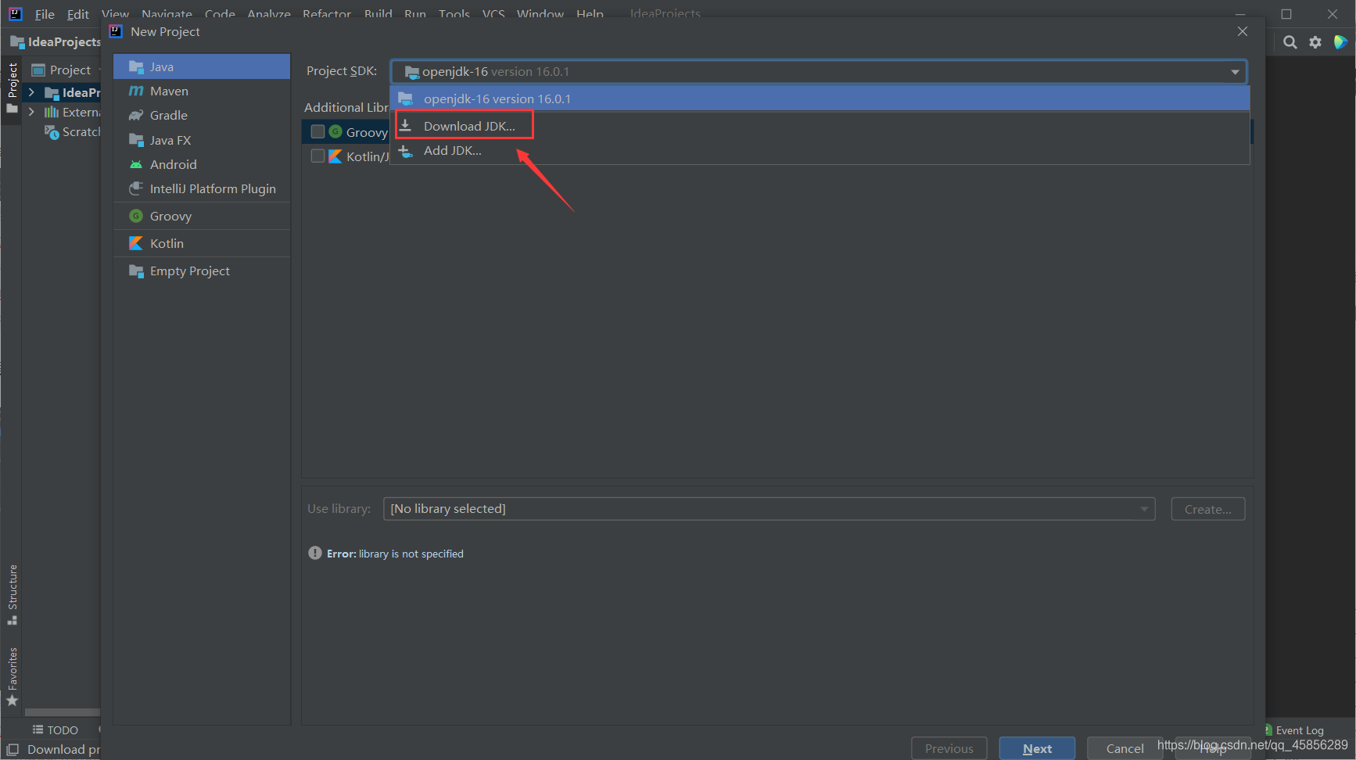Select Scratches item in project tree
The width and height of the screenshot is (1356, 760).
click(x=73, y=132)
